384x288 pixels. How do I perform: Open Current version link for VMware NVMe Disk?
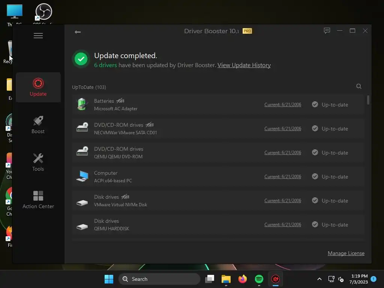point(283,201)
